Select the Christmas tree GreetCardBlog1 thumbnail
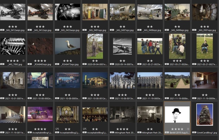Viewport: 219px width, 140px height. click(204, 114)
